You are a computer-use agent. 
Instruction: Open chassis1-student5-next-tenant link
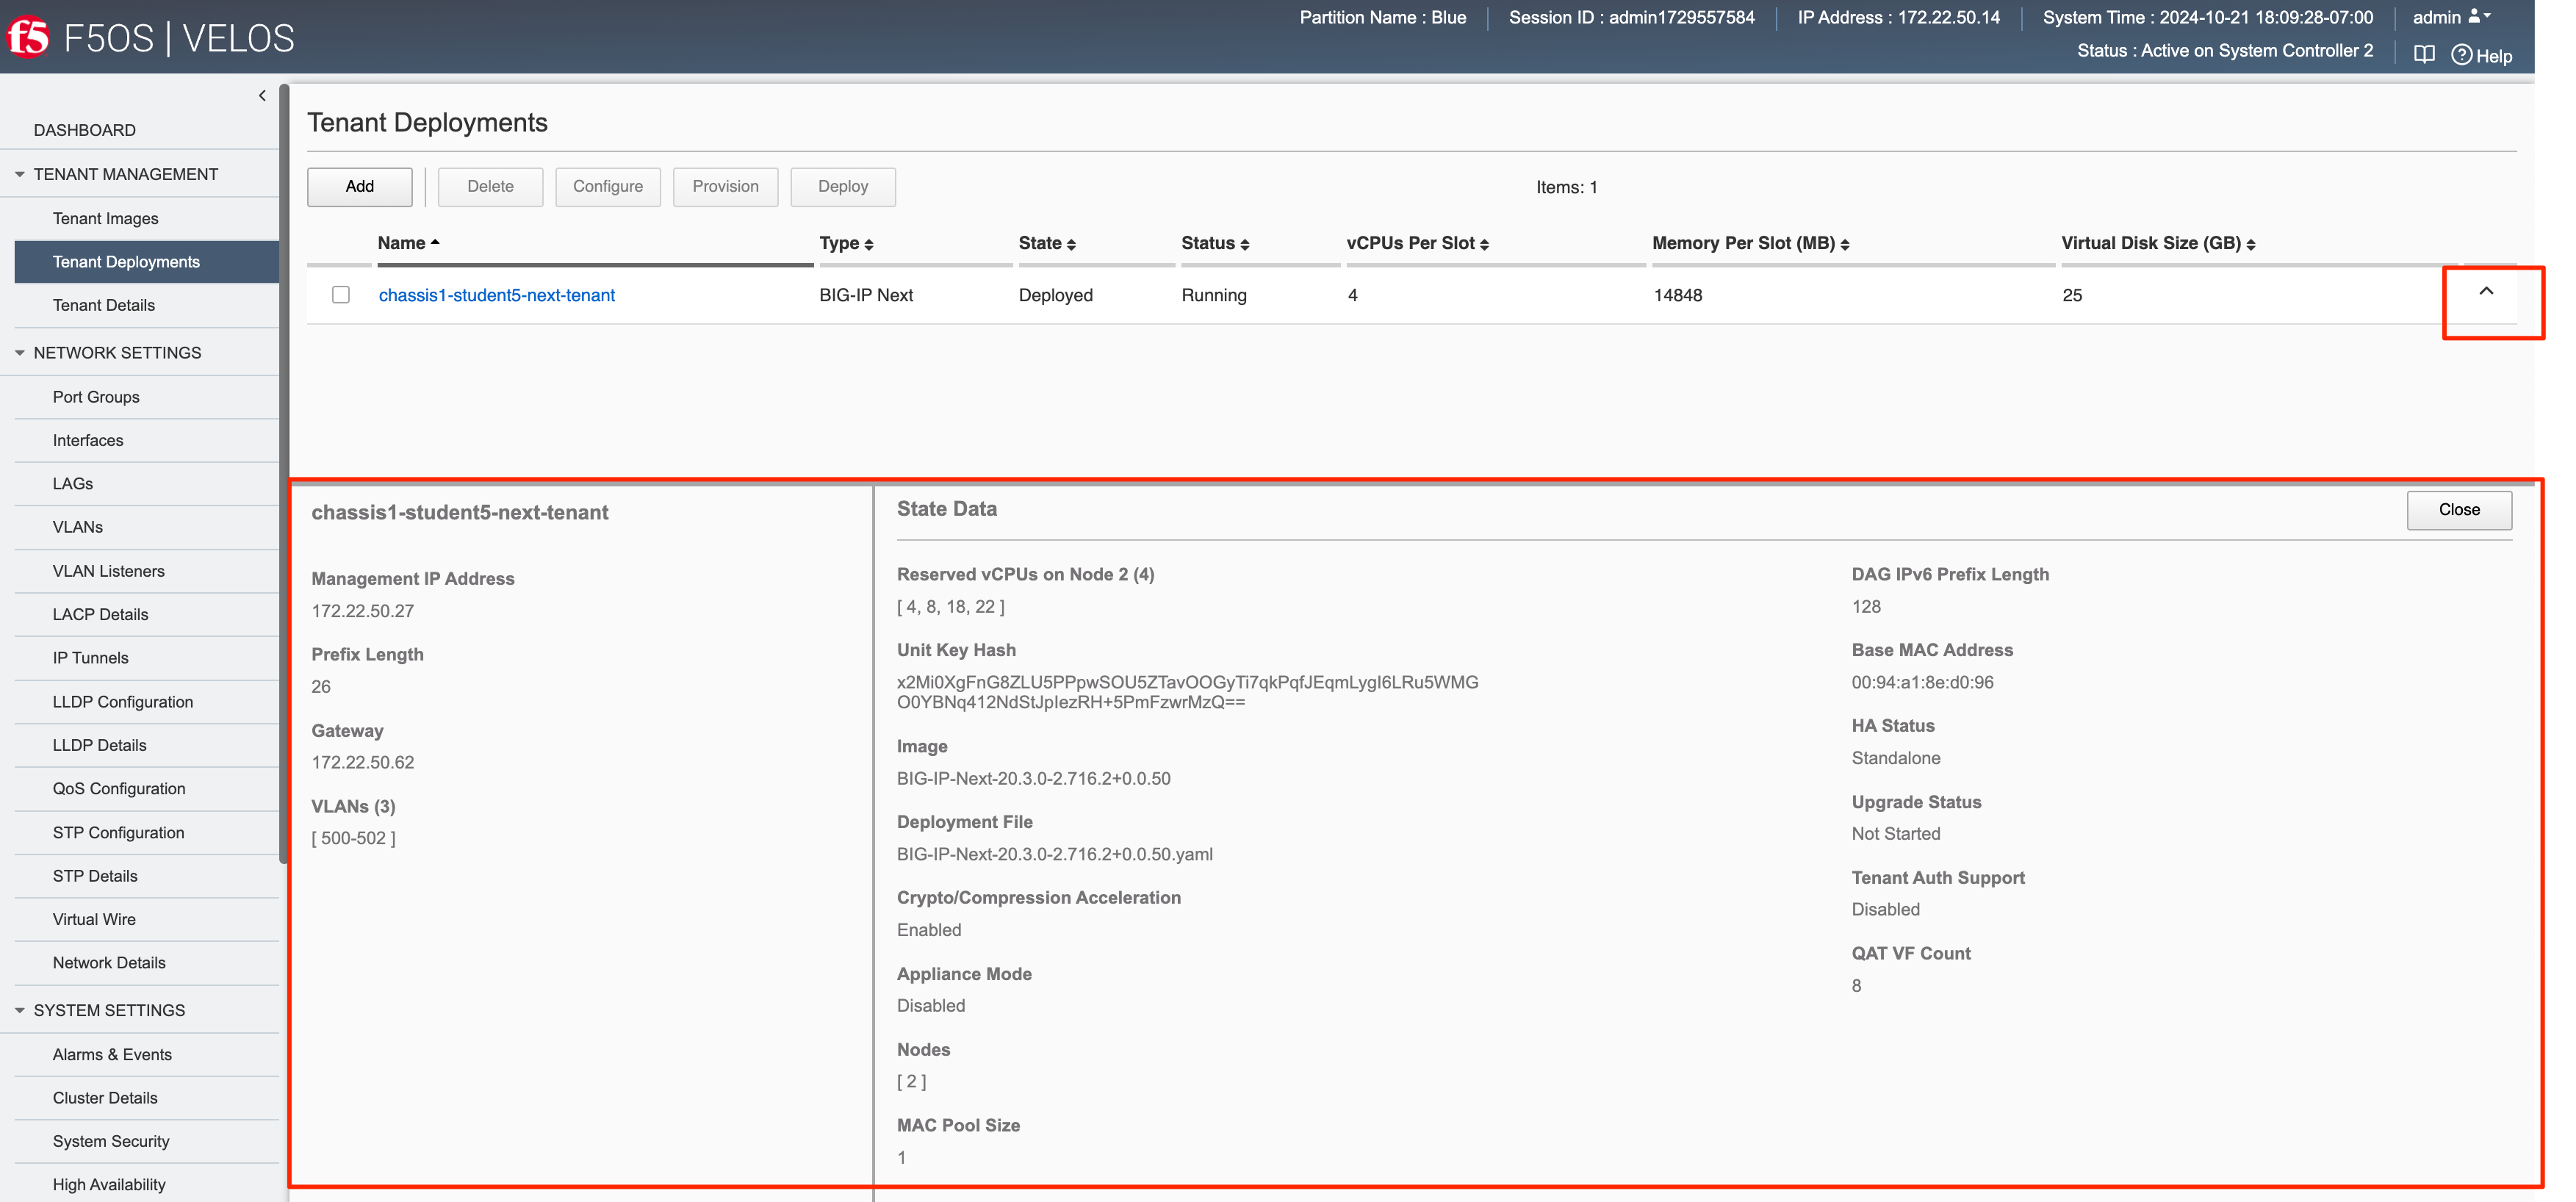[497, 295]
